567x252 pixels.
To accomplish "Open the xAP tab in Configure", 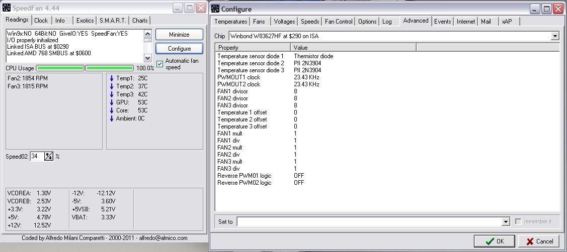I will coord(507,22).
